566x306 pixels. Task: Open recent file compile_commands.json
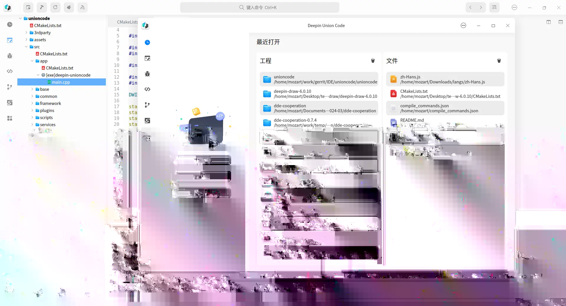pos(445,108)
